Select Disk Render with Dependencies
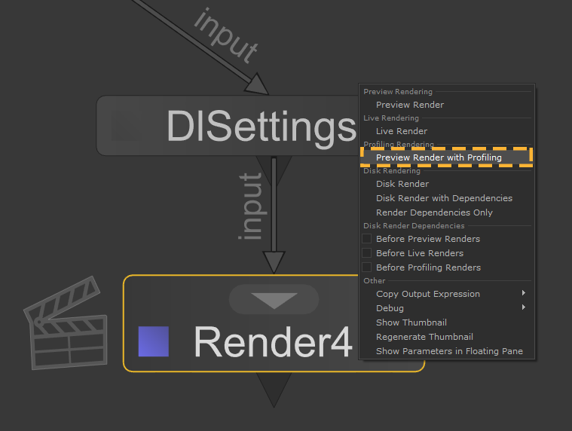 tap(444, 198)
